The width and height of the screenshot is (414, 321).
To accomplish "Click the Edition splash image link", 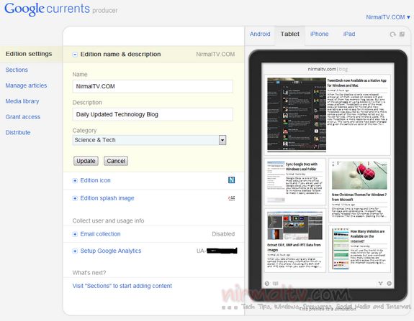I will [x=107, y=198].
